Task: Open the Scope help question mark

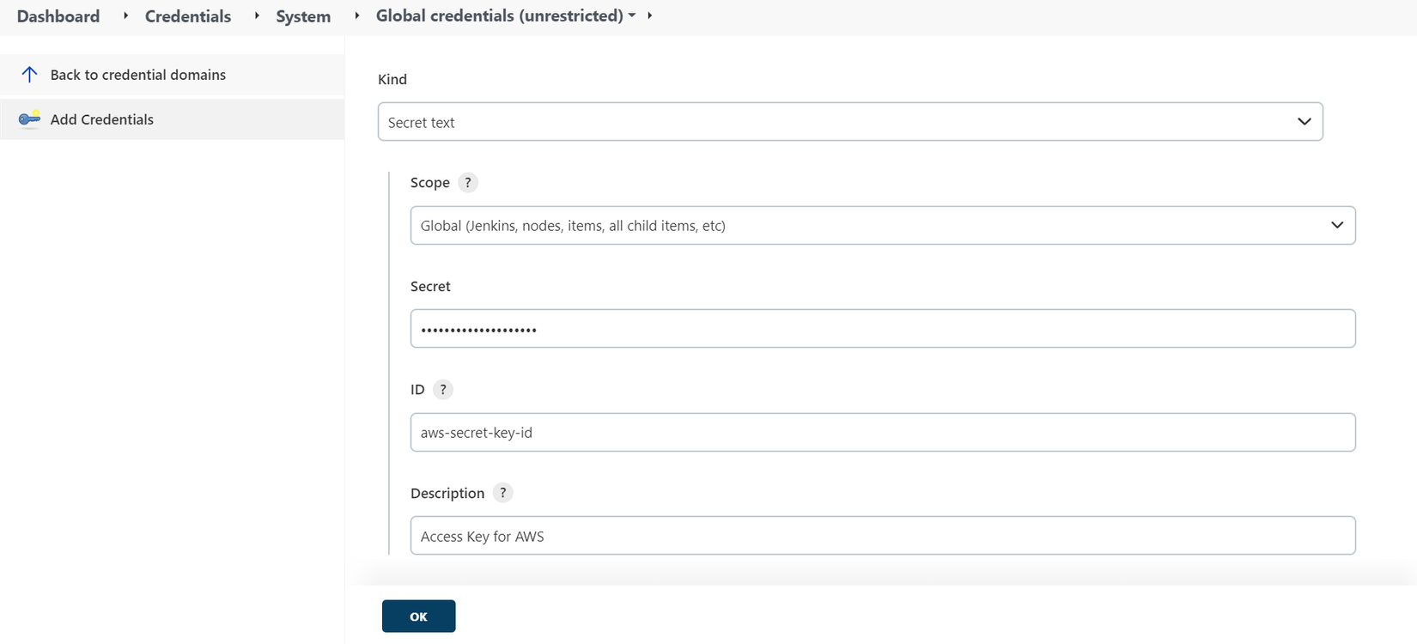Action: coord(468,183)
